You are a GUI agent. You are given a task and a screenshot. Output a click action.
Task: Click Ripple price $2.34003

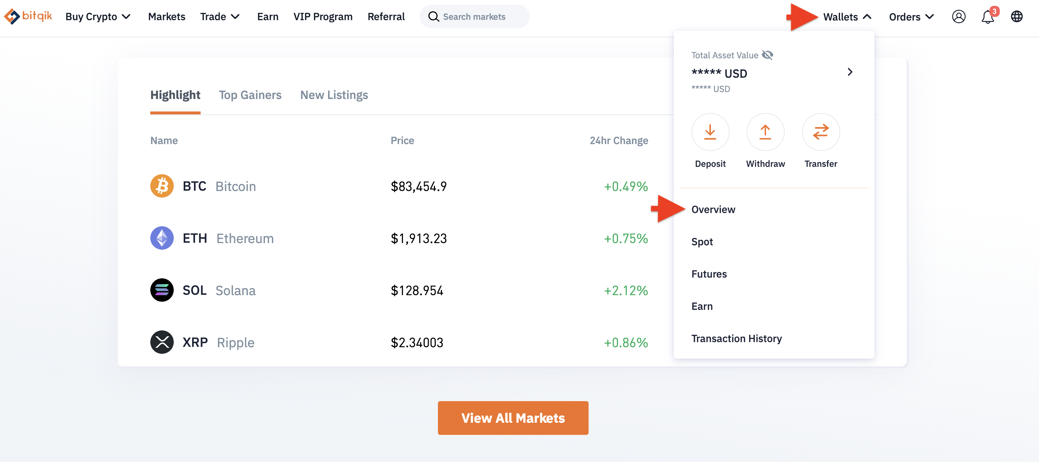pos(417,342)
